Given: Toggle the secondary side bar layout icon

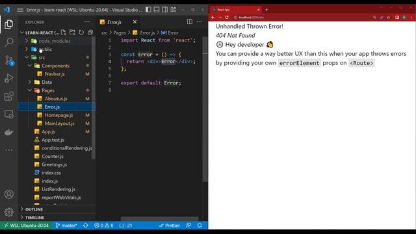Looking at the screenshot, I should point(164,10).
